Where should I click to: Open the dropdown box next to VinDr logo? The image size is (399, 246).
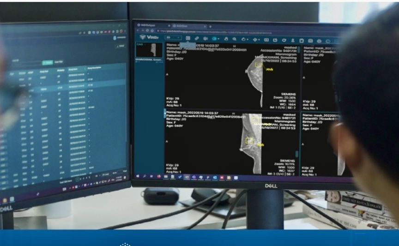pos(172,38)
